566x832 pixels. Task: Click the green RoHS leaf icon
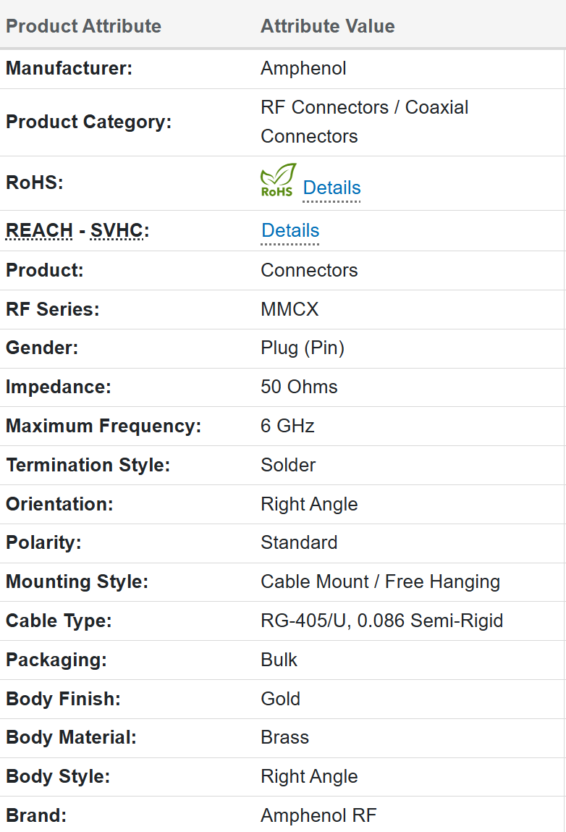point(278,180)
